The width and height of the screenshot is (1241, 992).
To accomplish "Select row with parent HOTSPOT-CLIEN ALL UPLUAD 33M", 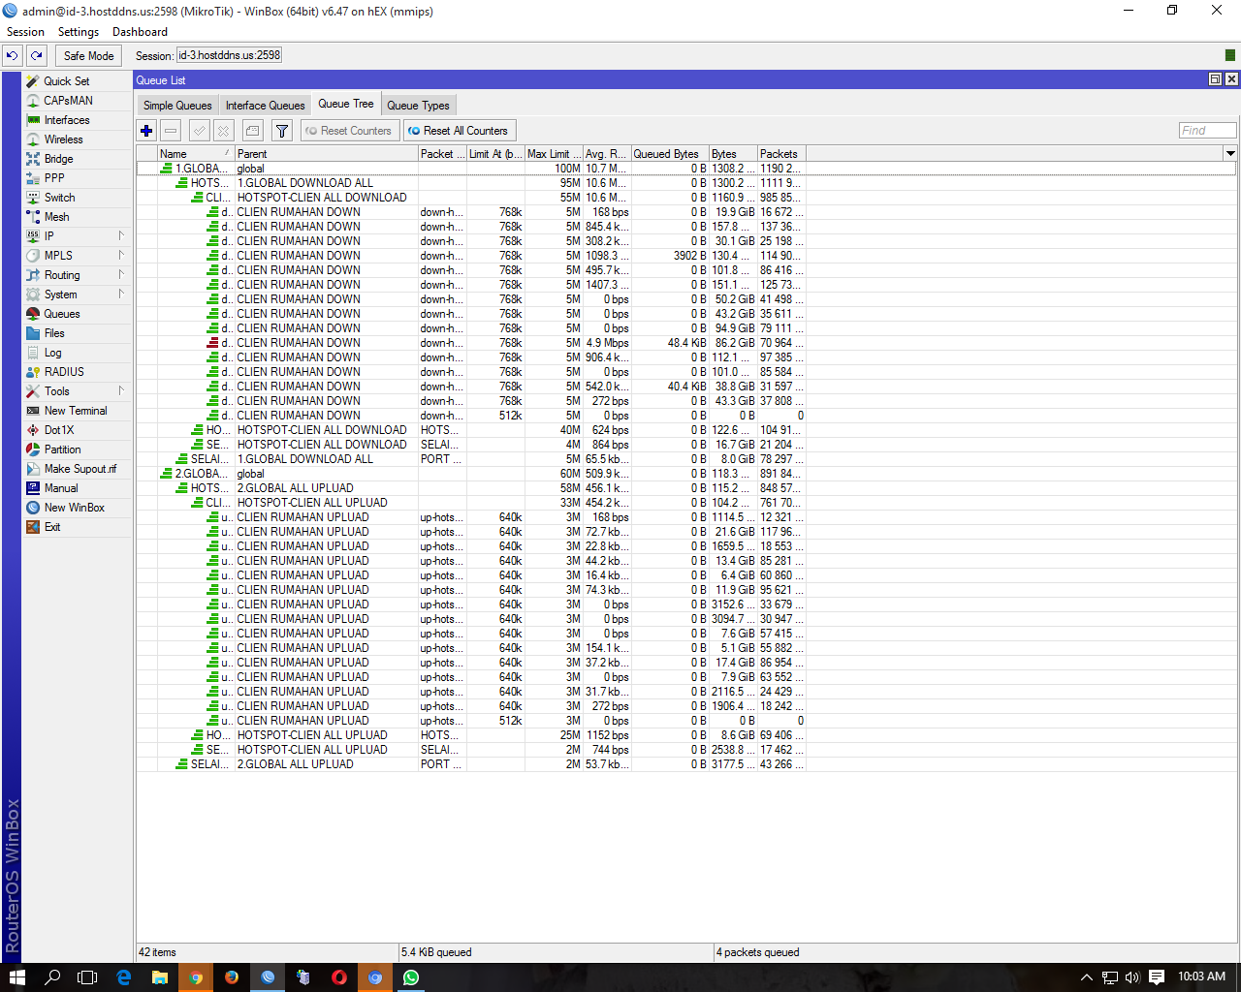I will (x=685, y=503).
